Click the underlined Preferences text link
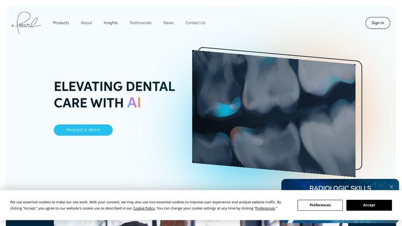This screenshot has height=226, width=402. pyautogui.click(x=265, y=208)
